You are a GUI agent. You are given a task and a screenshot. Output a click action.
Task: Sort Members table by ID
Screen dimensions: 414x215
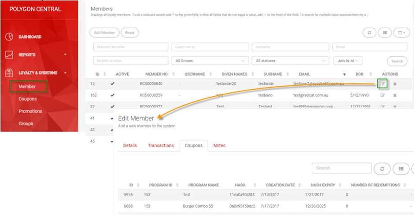pos(104,74)
